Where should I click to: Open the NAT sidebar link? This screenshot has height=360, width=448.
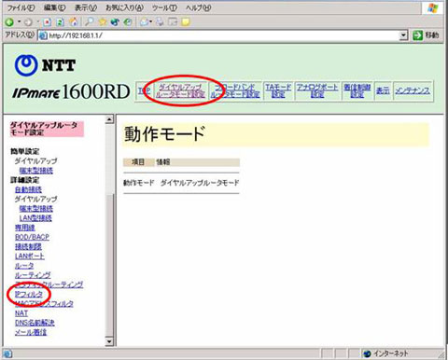click(x=21, y=313)
